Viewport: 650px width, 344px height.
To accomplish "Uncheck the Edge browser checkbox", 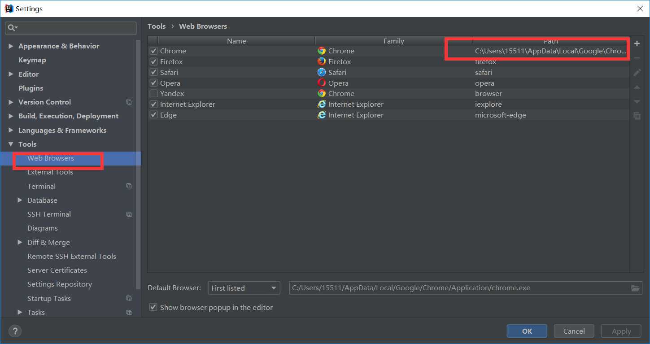I will [153, 115].
